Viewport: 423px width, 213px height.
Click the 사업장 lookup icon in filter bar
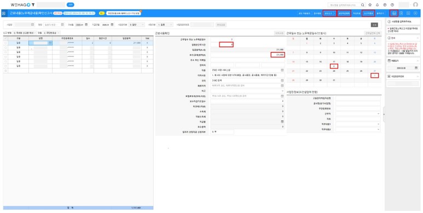click(x=33, y=25)
